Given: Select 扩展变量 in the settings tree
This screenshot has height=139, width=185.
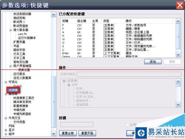Looking at the screenshot, I should [19, 42].
